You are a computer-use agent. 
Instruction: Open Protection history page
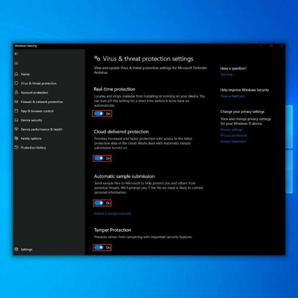(x=33, y=147)
